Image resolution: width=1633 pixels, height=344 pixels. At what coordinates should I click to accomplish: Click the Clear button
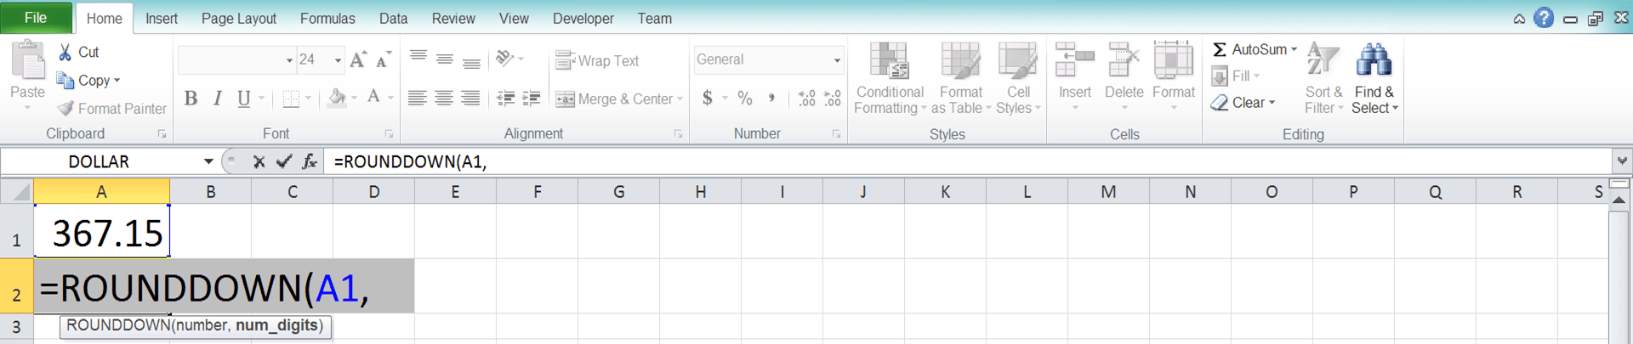coord(1243,103)
